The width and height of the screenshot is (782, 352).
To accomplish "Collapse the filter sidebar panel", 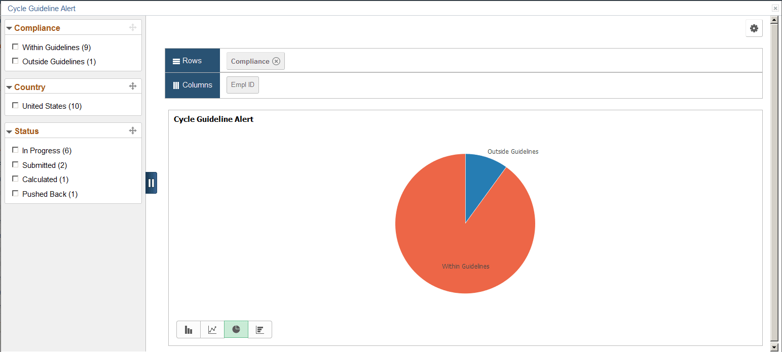I will 151,183.
